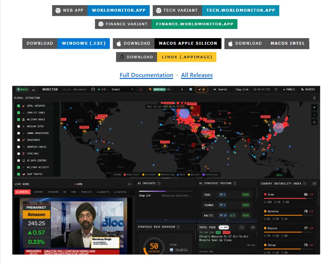Open the AI Insights help icon

click(159, 183)
